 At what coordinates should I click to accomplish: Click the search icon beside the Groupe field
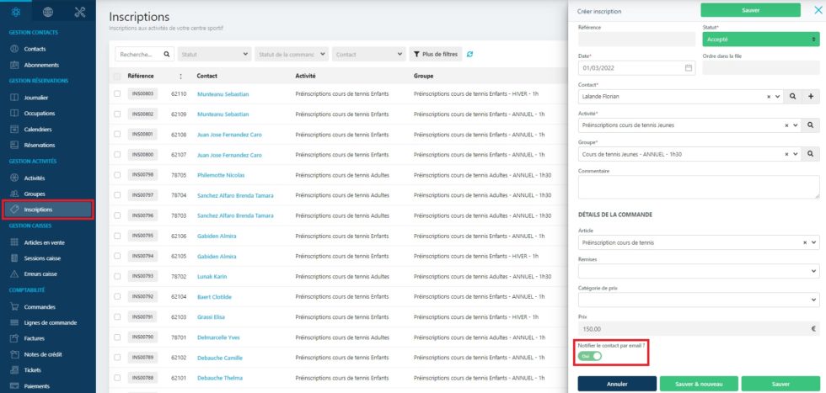tap(811, 154)
